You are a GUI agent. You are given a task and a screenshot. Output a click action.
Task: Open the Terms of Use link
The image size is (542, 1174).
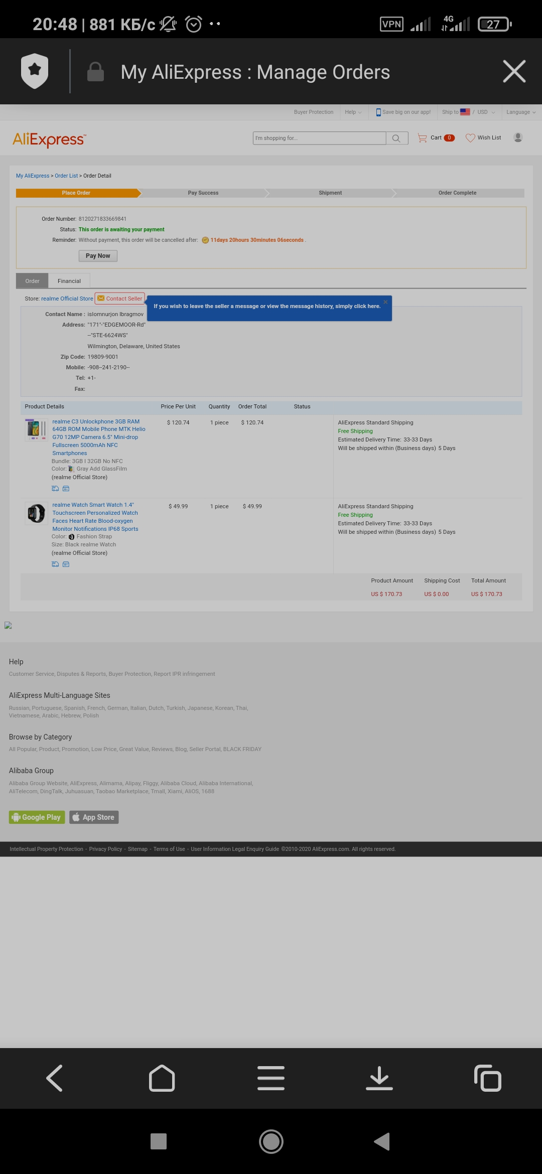pos(169,849)
